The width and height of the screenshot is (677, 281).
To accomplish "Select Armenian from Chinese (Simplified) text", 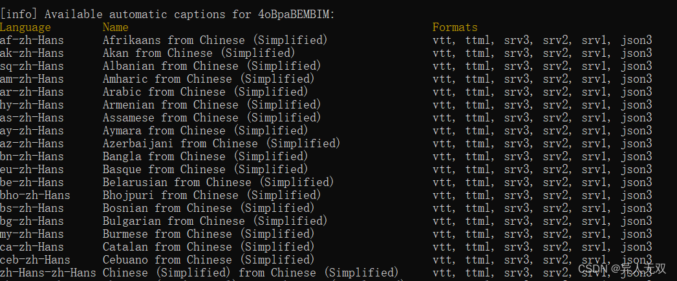I will (x=211, y=105).
